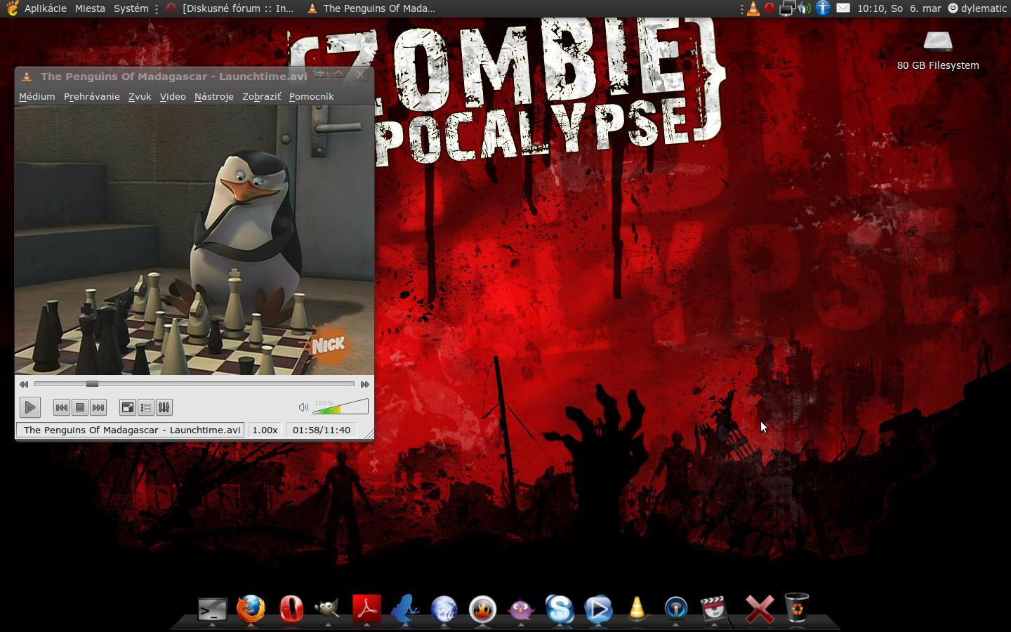Launch VLC from the dock
Viewport: 1011px width, 632px height.
(x=637, y=609)
